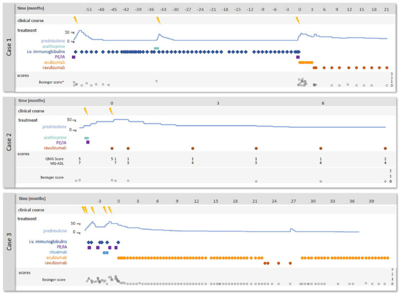Select the teal azathioprine marker in Case 2
Image resolution: width=401 pixels, height=295 pixels.
pos(86,138)
